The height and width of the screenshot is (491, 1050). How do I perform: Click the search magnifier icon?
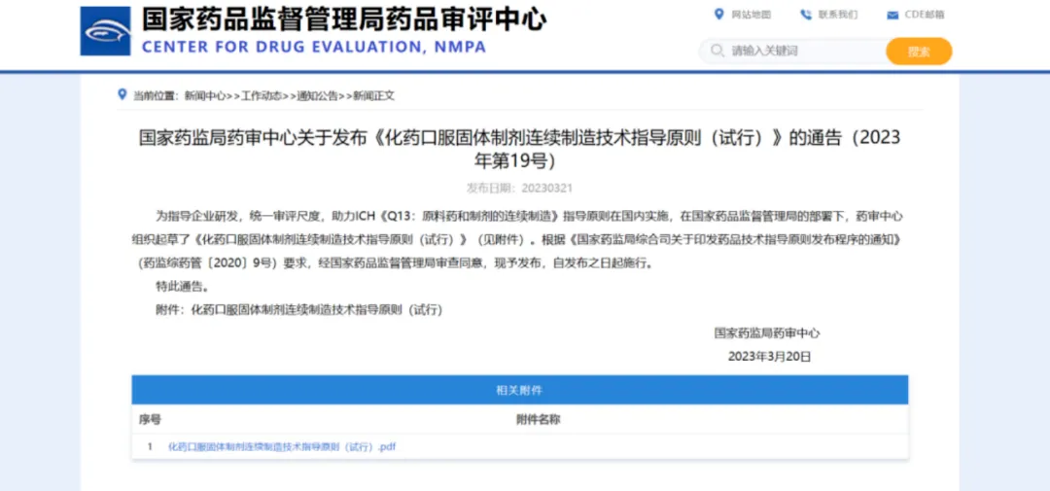click(x=717, y=51)
